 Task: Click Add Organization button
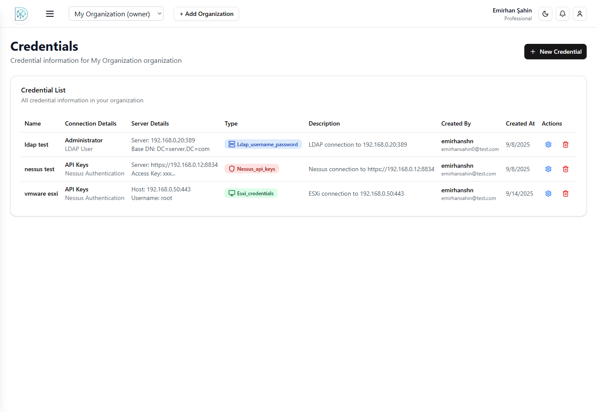pos(206,14)
